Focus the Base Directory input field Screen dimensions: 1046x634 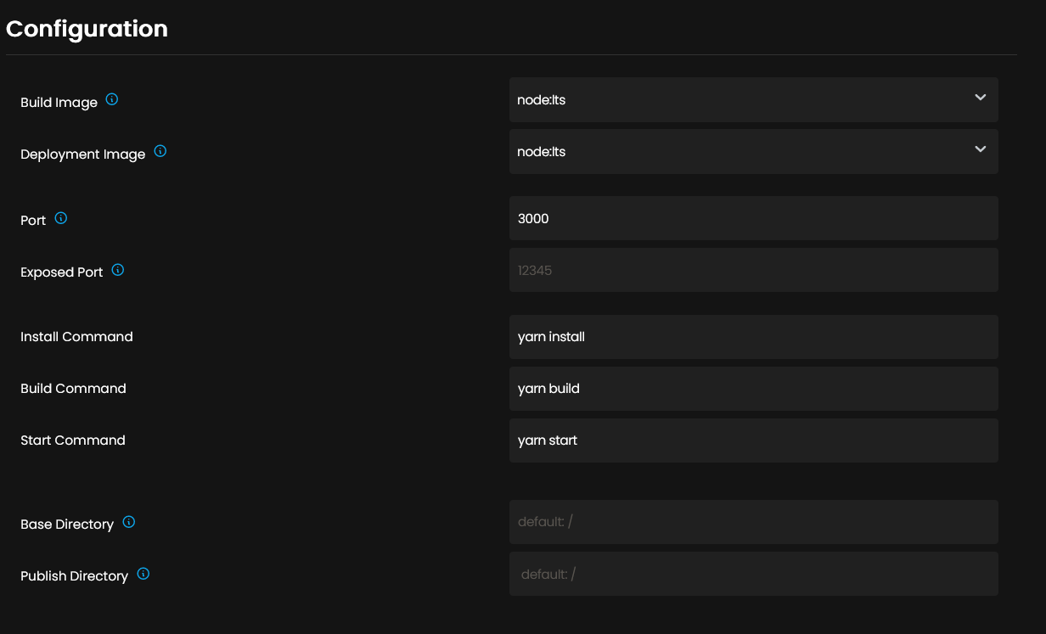753,522
